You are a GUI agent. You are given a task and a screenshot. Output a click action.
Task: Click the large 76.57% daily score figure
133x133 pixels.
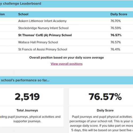(105, 97)
